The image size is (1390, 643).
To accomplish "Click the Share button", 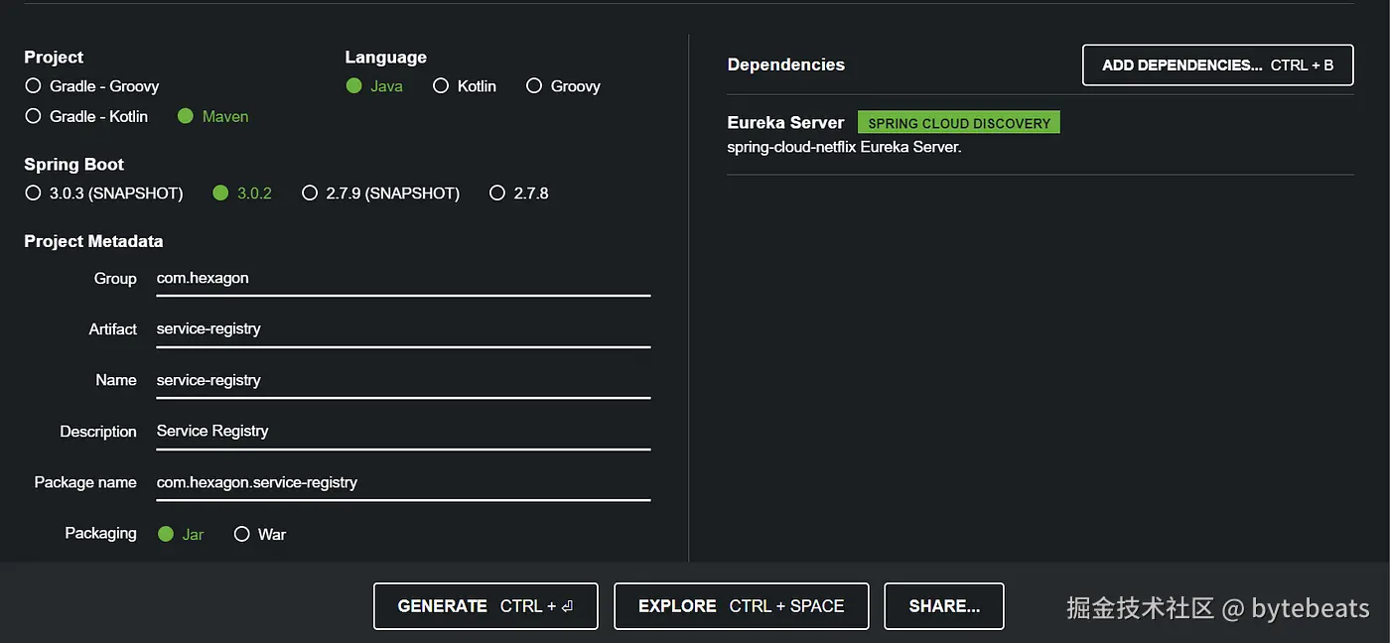I will pyautogui.click(x=943, y=606).
